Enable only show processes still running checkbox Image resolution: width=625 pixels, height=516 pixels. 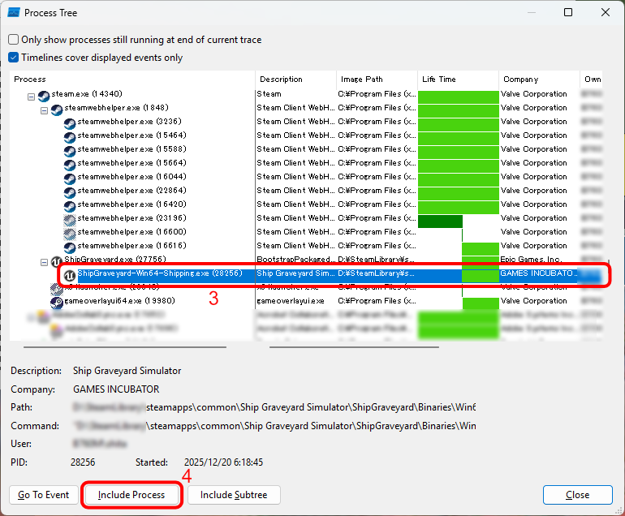click(x=14, y=40)
